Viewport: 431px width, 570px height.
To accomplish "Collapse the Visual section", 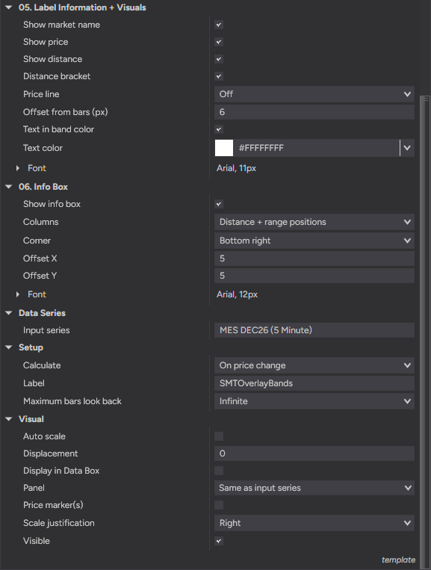I will 9,419.
